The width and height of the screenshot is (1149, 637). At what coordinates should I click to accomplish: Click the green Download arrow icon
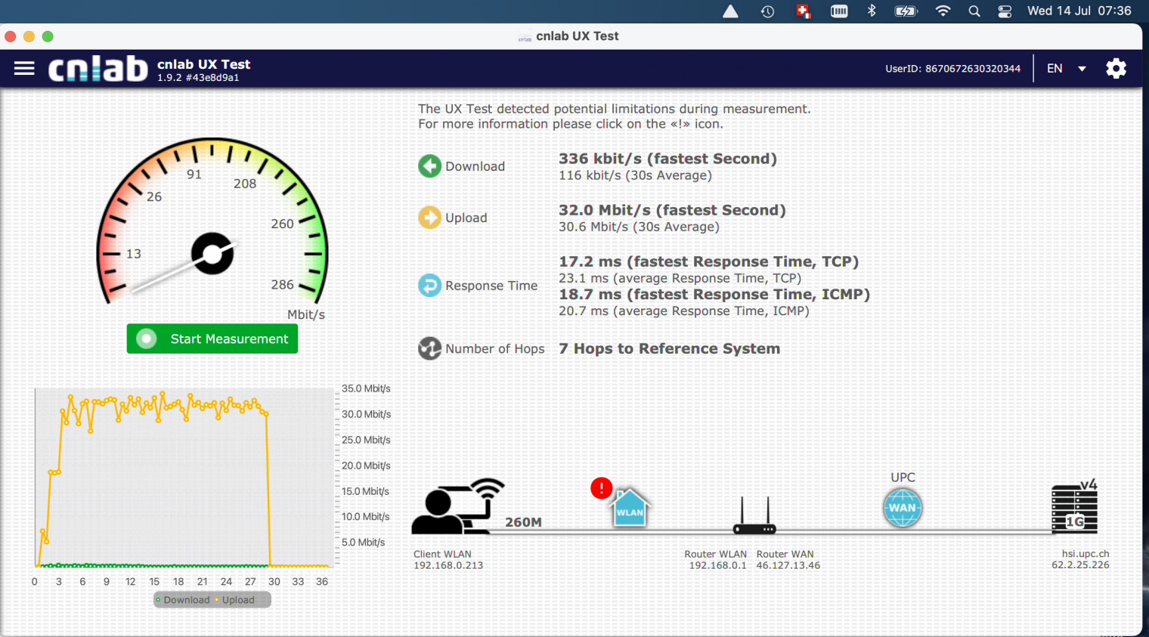coord(430,166)
